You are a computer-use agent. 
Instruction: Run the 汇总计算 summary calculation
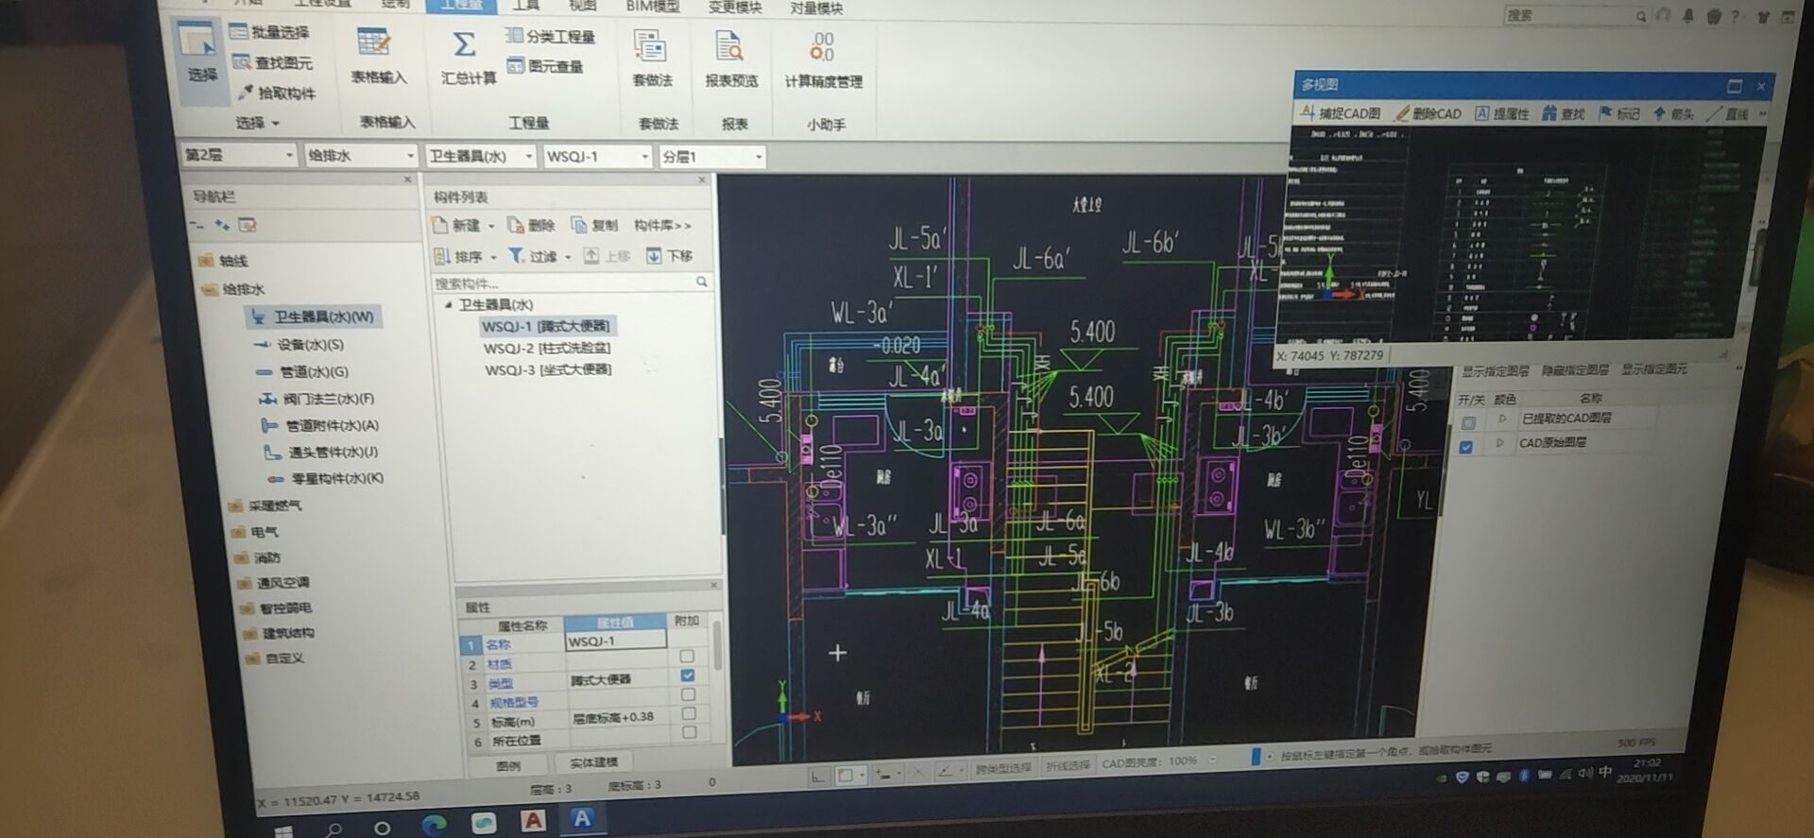click(x=467, y=57)
